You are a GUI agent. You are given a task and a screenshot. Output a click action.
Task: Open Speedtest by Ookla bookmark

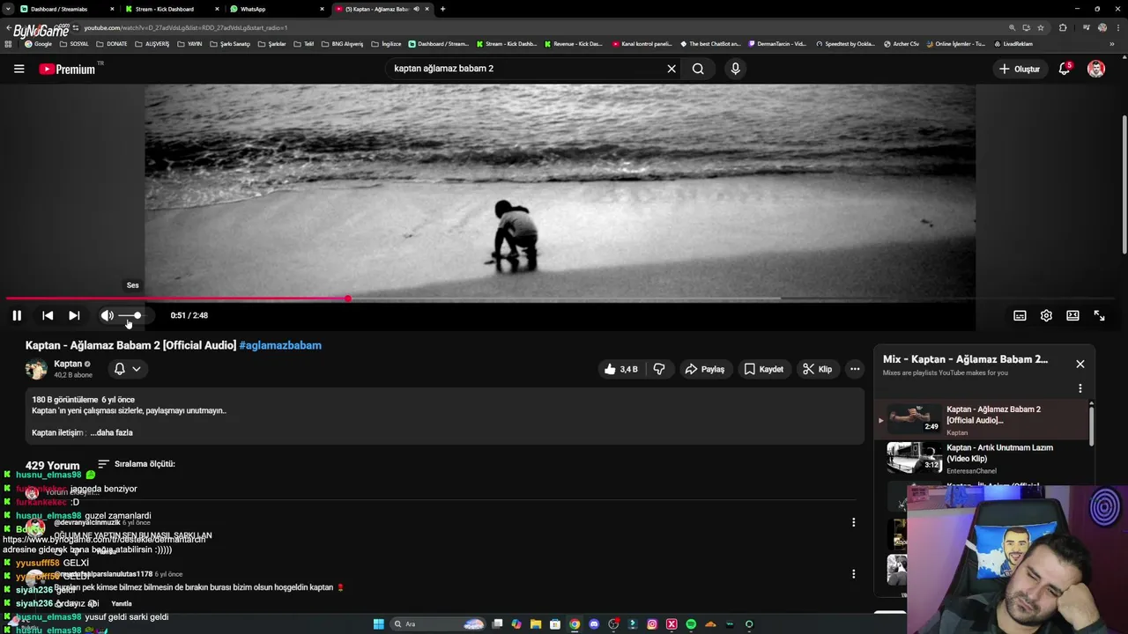point(846,44)
